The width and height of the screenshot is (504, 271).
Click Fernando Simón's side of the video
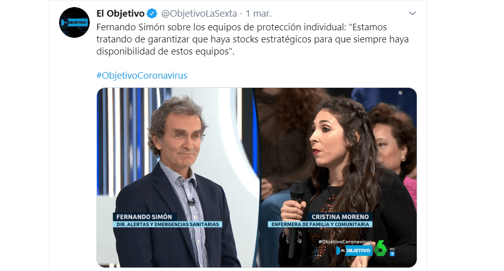pos(177,178)
